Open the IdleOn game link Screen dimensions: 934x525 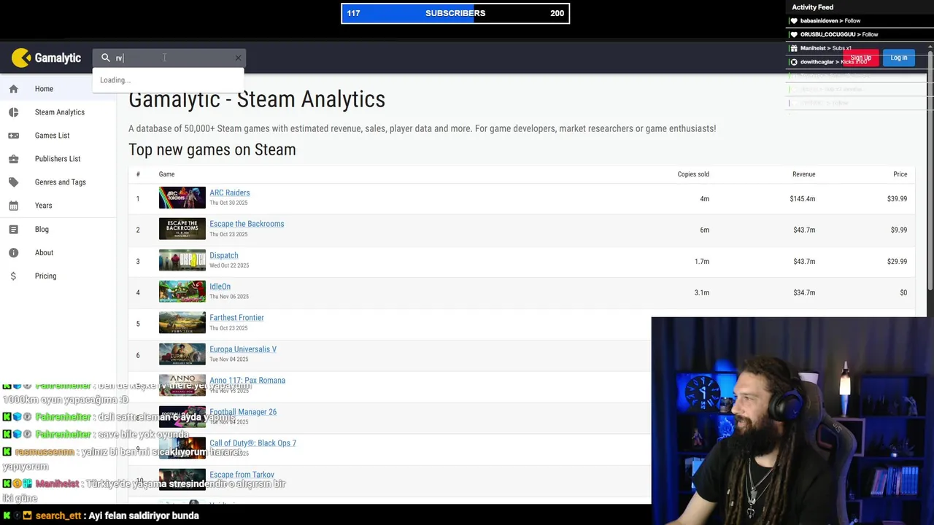click(220, 287)
